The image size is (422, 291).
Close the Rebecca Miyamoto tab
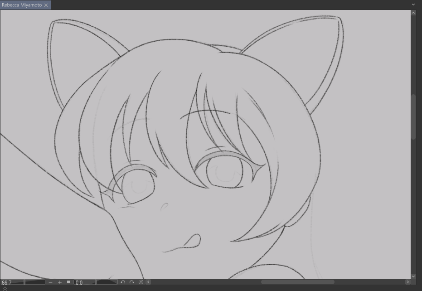click(46, 5)
